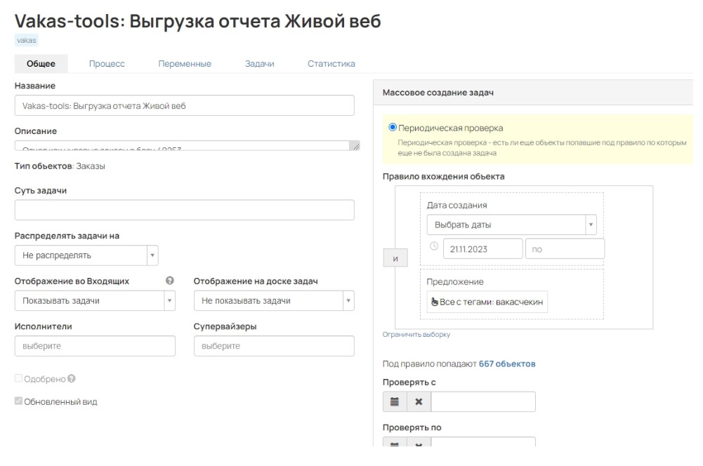
Task: Switch to the 'Процесс' tab
Action: point(107,64)
